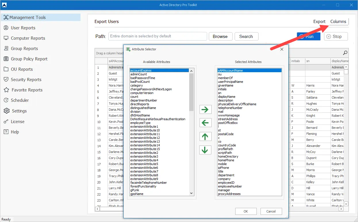Click the Group Reports people icon
This screenshot has height=222, width=358.
tap(6, 49)
